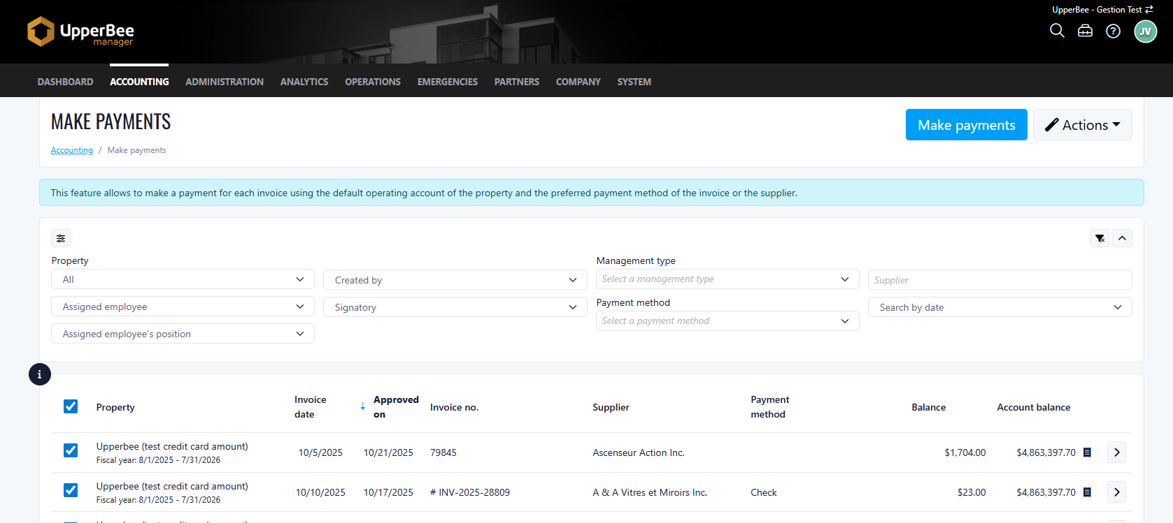Open Assigned employee's position dropdown

pos(183,334)
